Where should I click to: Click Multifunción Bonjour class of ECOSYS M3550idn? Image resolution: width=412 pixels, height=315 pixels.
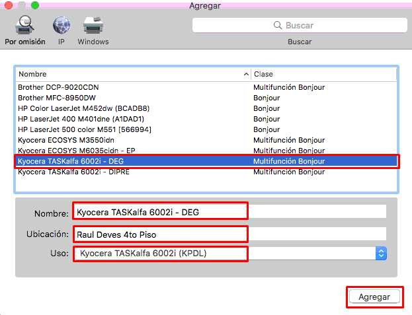289,140
